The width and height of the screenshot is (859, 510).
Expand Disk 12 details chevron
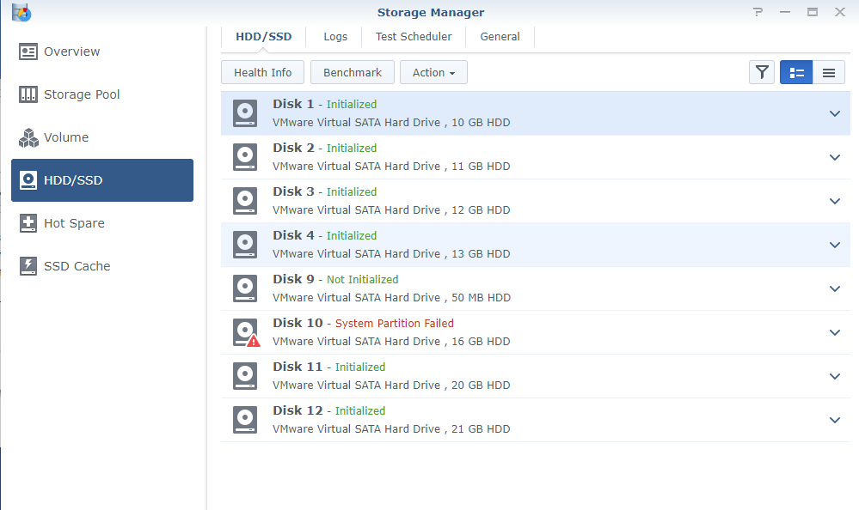point(834,420)
